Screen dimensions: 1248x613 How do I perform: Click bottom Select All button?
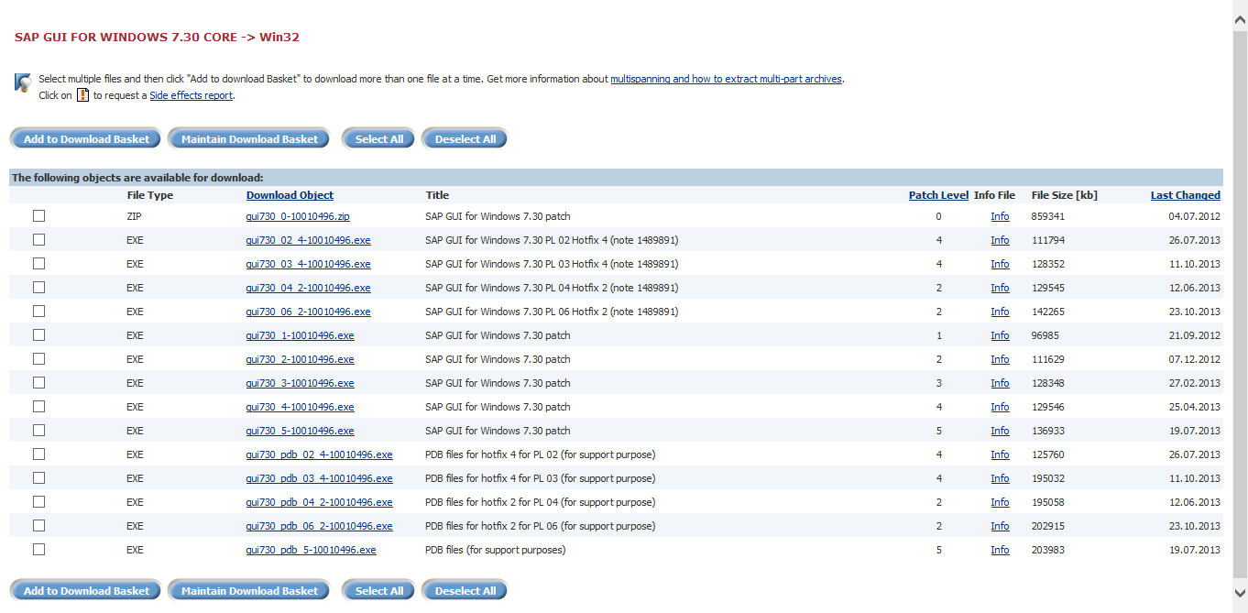tap(379, 591)
